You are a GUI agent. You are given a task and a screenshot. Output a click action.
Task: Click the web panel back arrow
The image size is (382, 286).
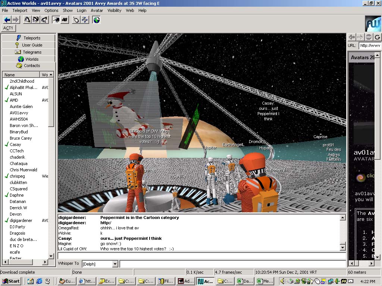click(x=351, y=37)
